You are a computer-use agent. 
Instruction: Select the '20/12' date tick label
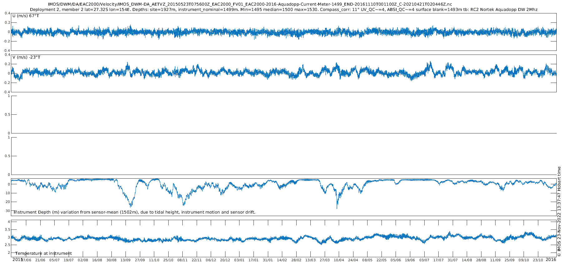click(x=225, y=260)
